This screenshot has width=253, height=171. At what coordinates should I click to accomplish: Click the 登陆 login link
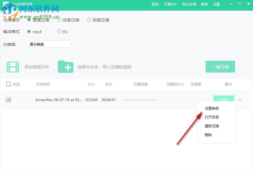155,4
